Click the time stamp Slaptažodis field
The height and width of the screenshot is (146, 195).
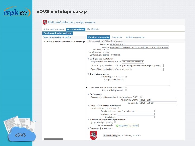pos(136,117)
